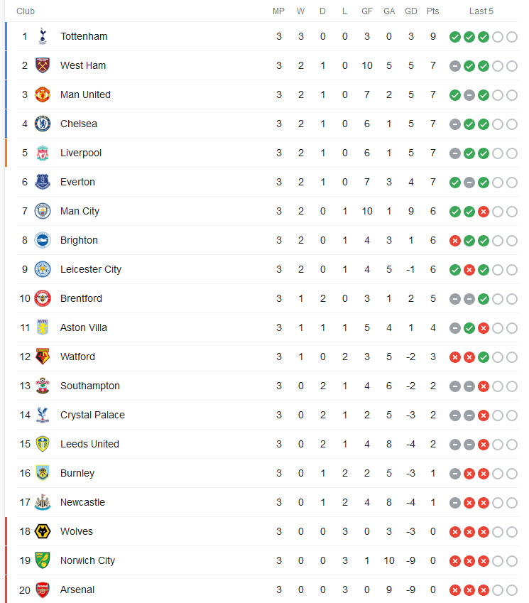Screen dimensions: 529x603
Task: Click Brentford's green win result icon
Action: coord(484,299)
